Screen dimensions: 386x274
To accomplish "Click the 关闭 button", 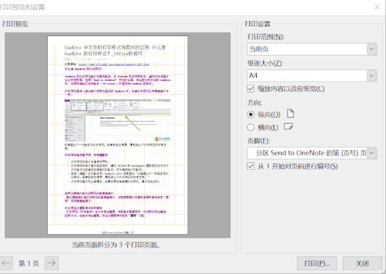I will (x=362, y=263).
